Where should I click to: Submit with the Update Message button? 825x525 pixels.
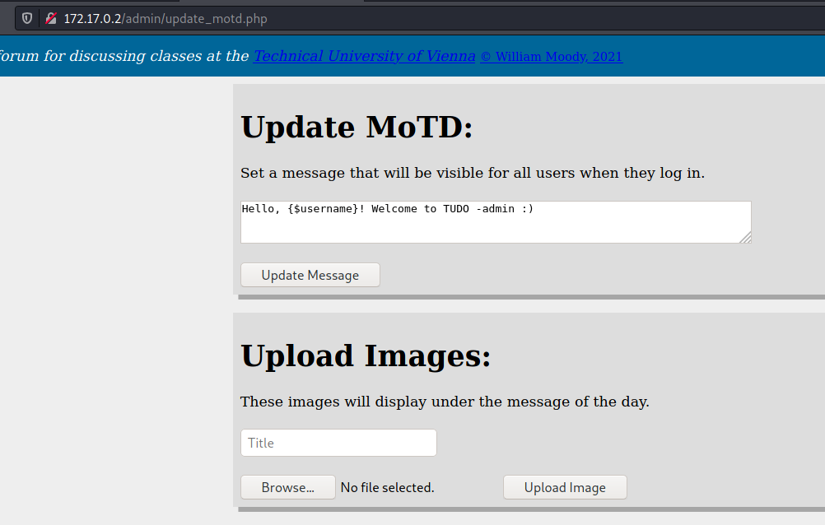(x=310, y=275)
